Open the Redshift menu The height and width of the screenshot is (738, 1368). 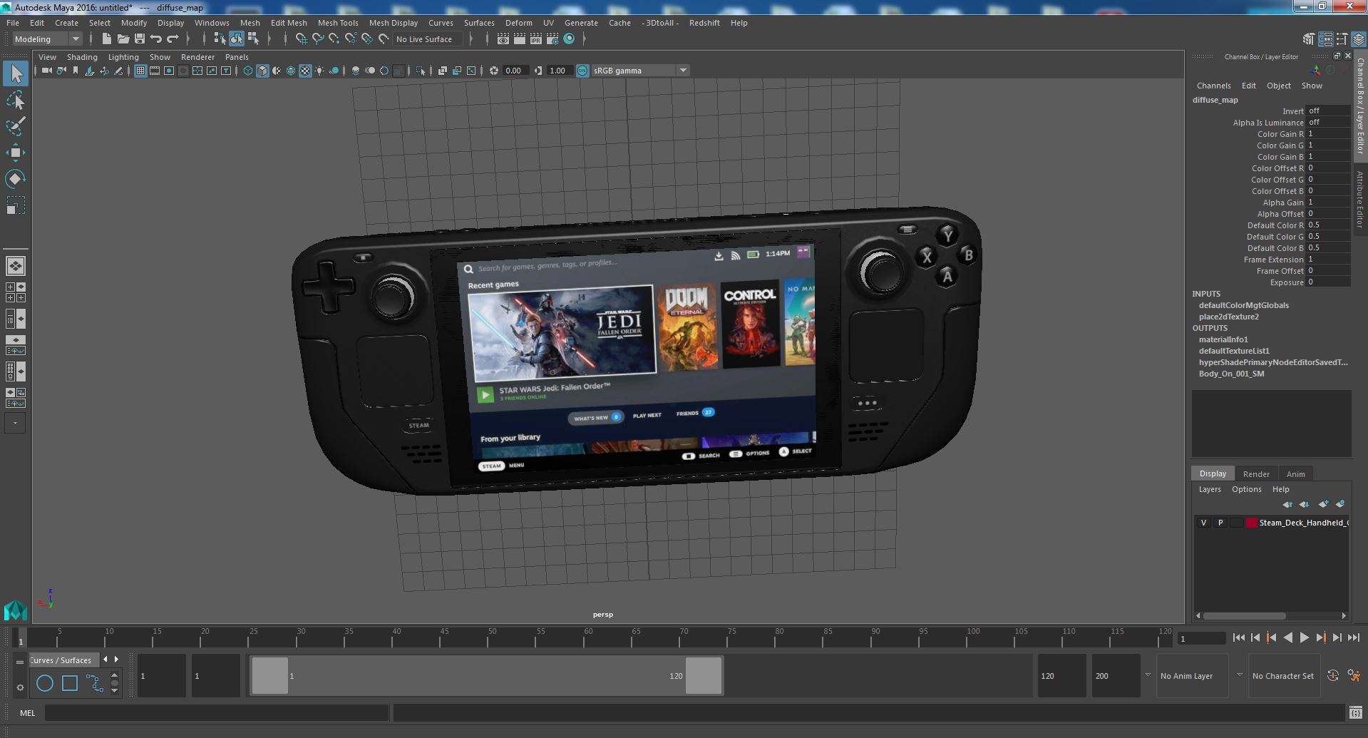tap(704, 23)
